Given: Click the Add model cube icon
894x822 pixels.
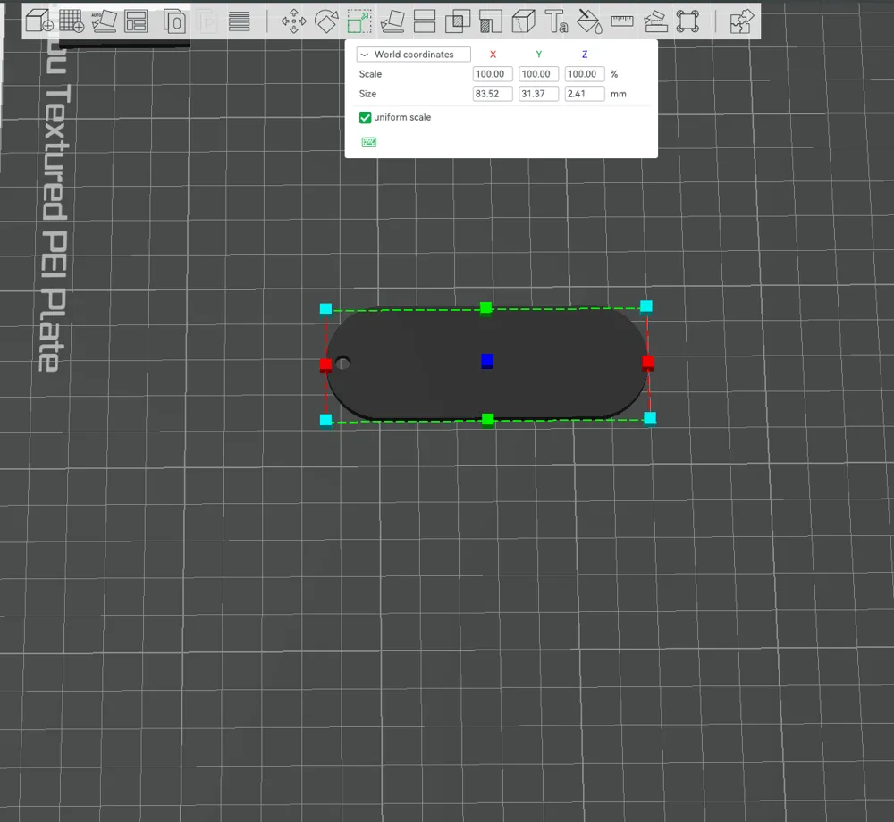Looking at the screenshot, I should 40,21.
